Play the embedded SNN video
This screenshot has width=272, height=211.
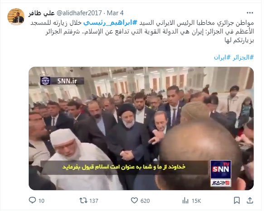pos(141,128)
